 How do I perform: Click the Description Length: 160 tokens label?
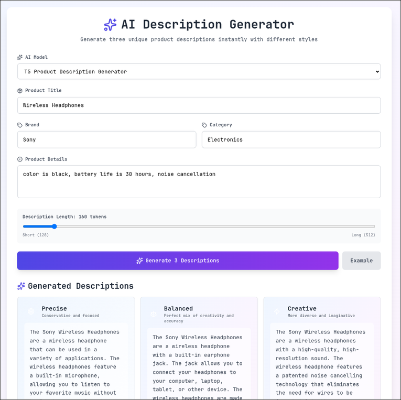coord(64,217)
